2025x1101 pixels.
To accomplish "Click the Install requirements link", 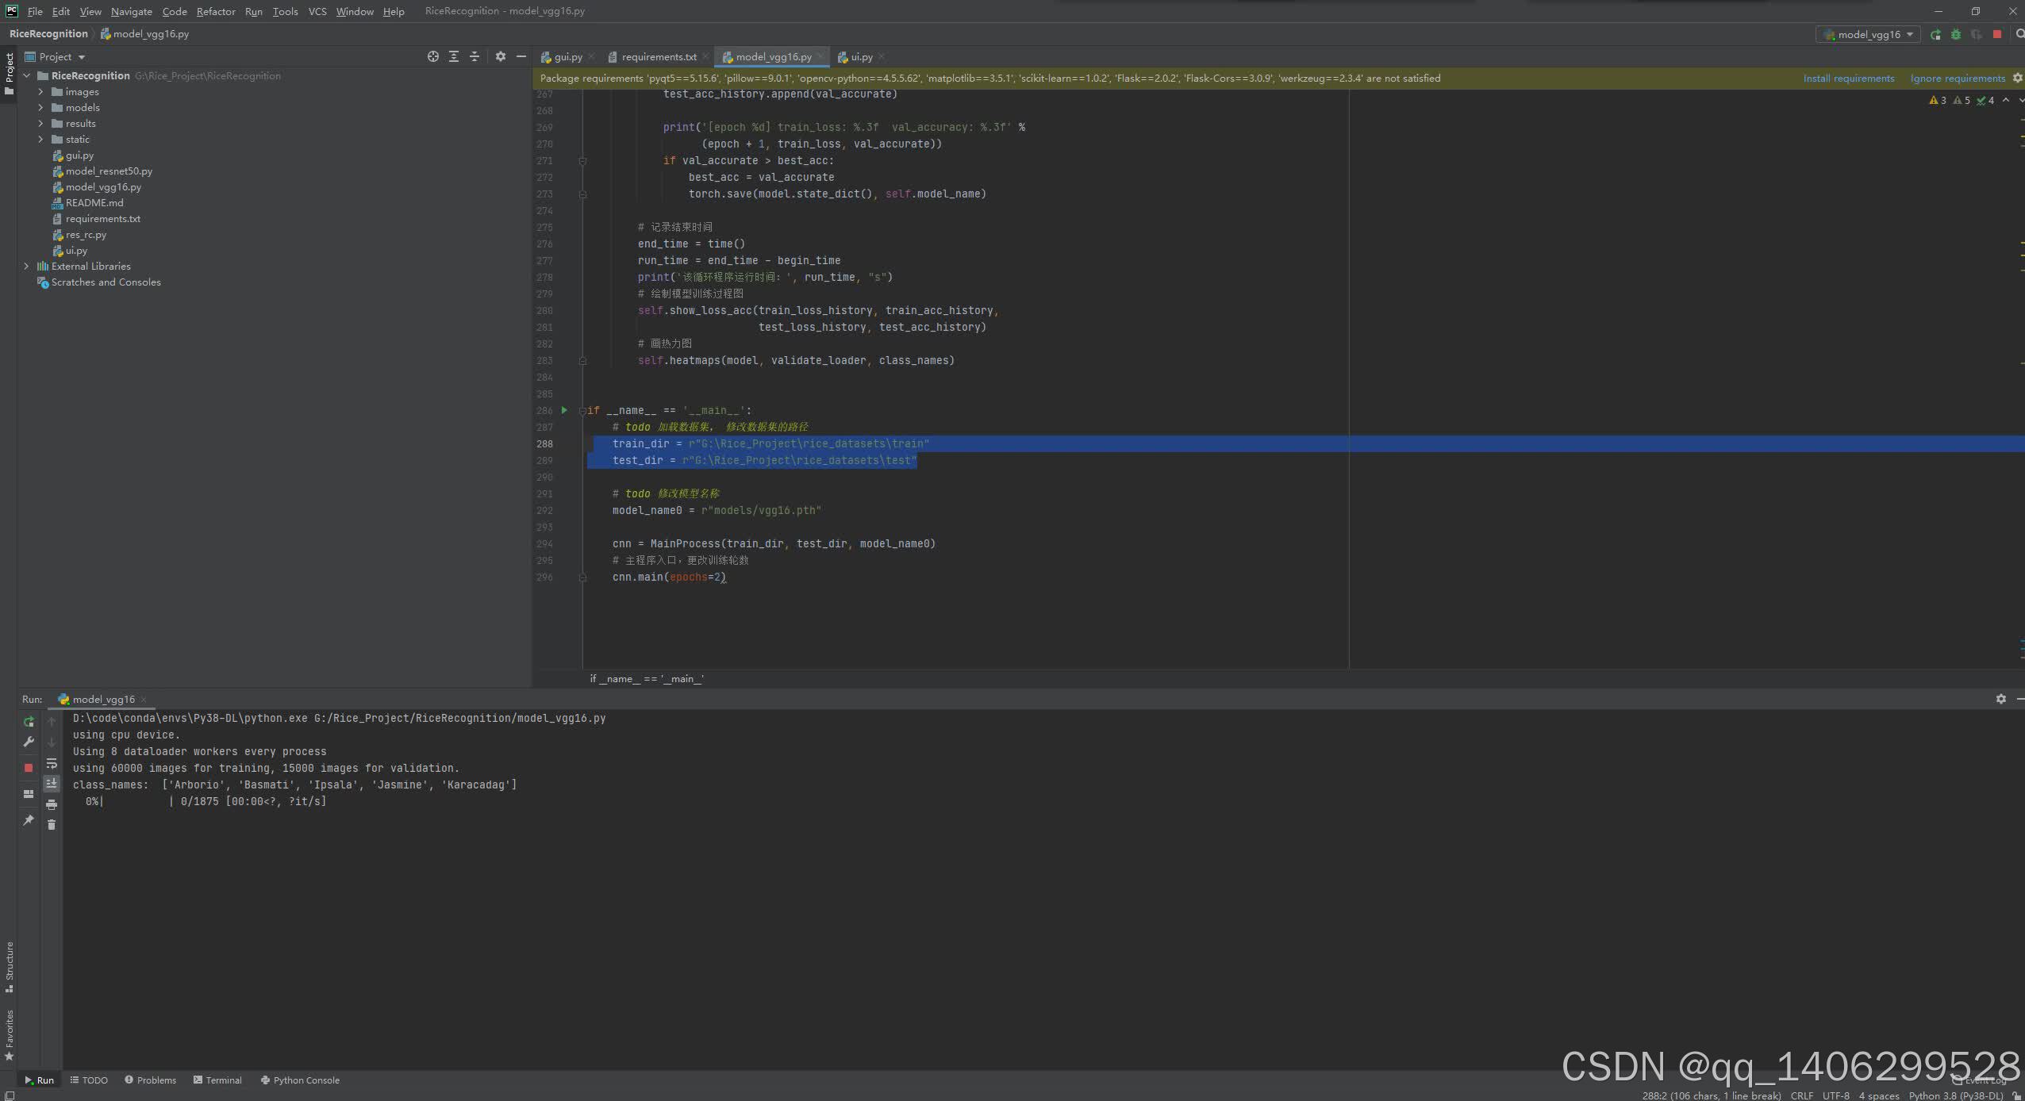I will 1848,79.
